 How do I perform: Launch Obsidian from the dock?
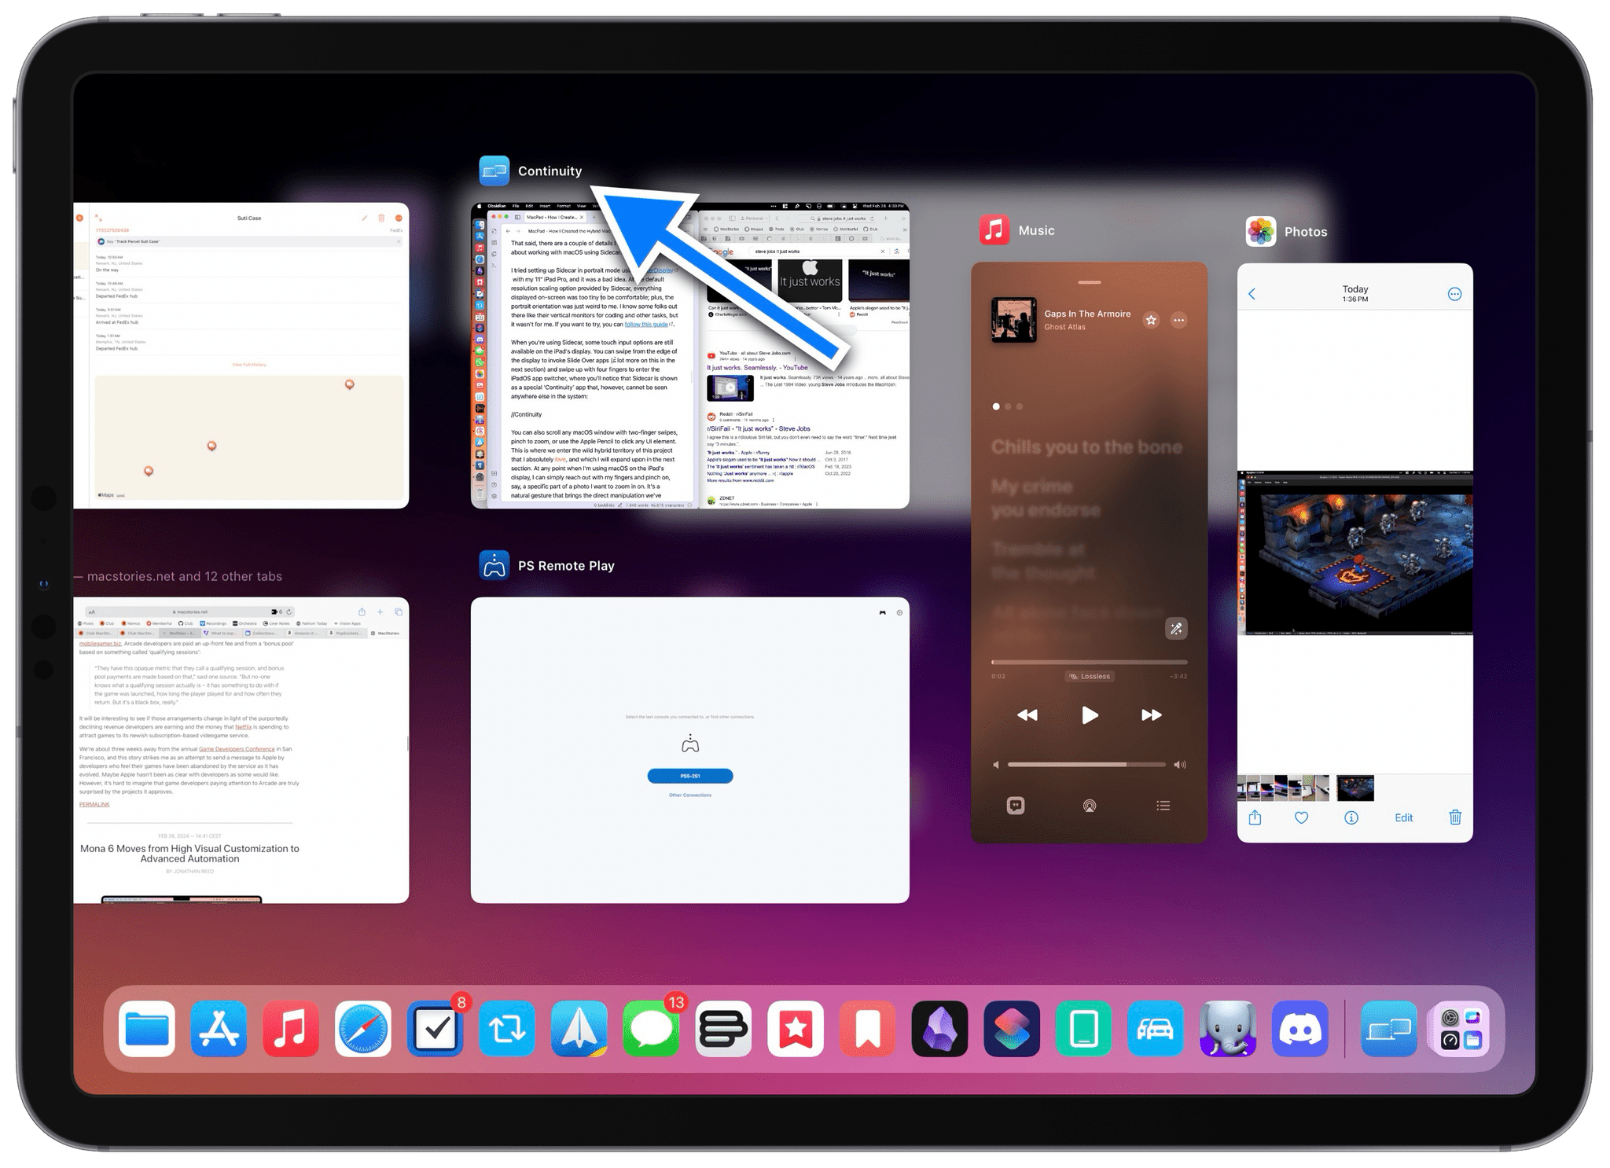[x=939, y=1028]
